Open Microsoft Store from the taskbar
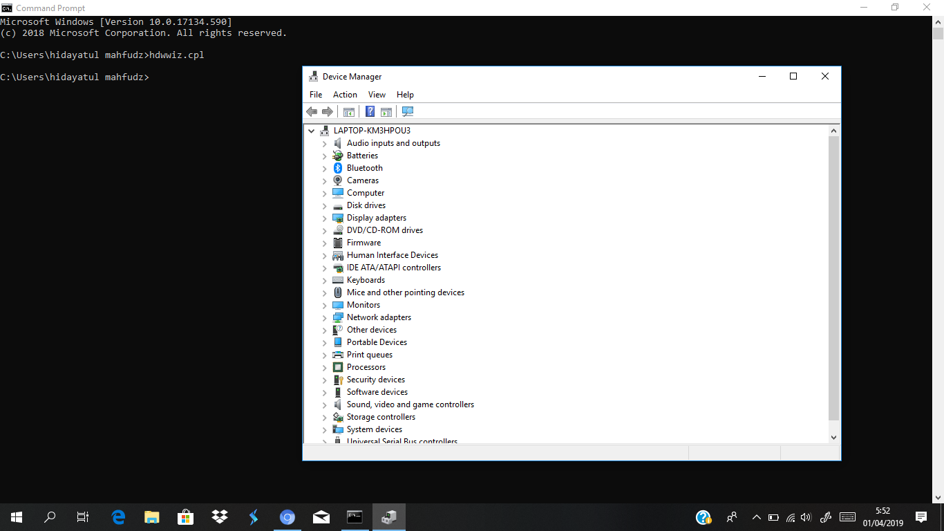Viewport: 944px width, 531px height. (x=186, y=516)
